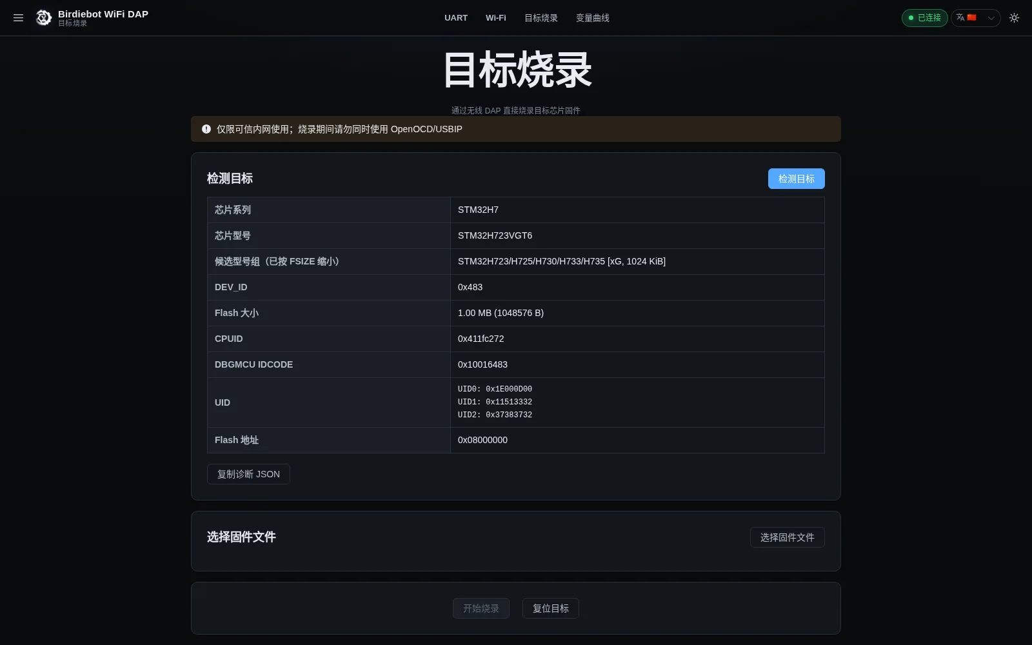Click the 候选型号组 row label
The width and height of the screenshot is (1032, 645).
(277, 261)
